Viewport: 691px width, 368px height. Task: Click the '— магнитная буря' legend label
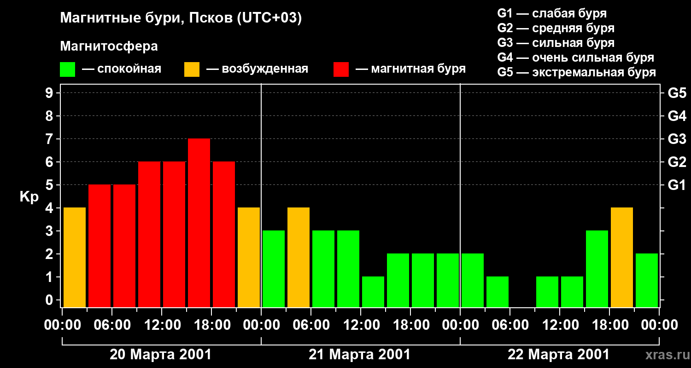411,69
